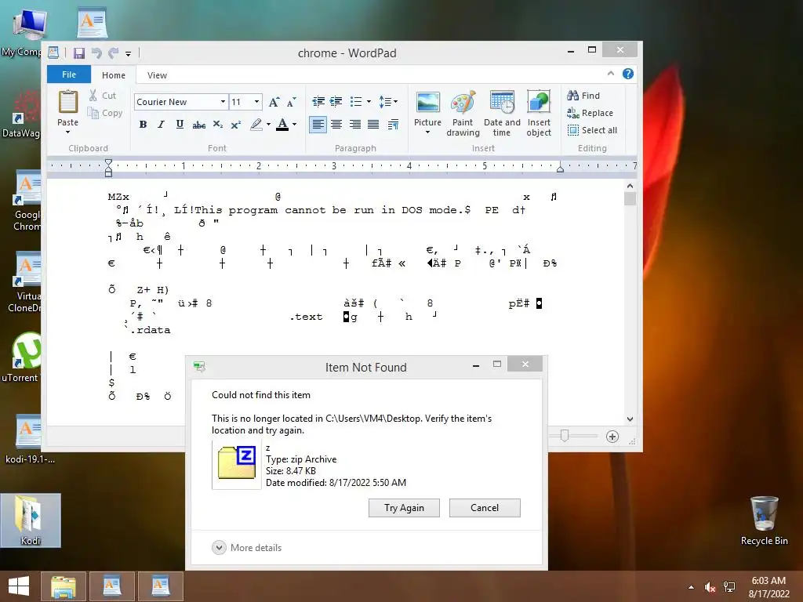Select Align text right
This screenshot has height=602, width=803.
click(355, 125)
